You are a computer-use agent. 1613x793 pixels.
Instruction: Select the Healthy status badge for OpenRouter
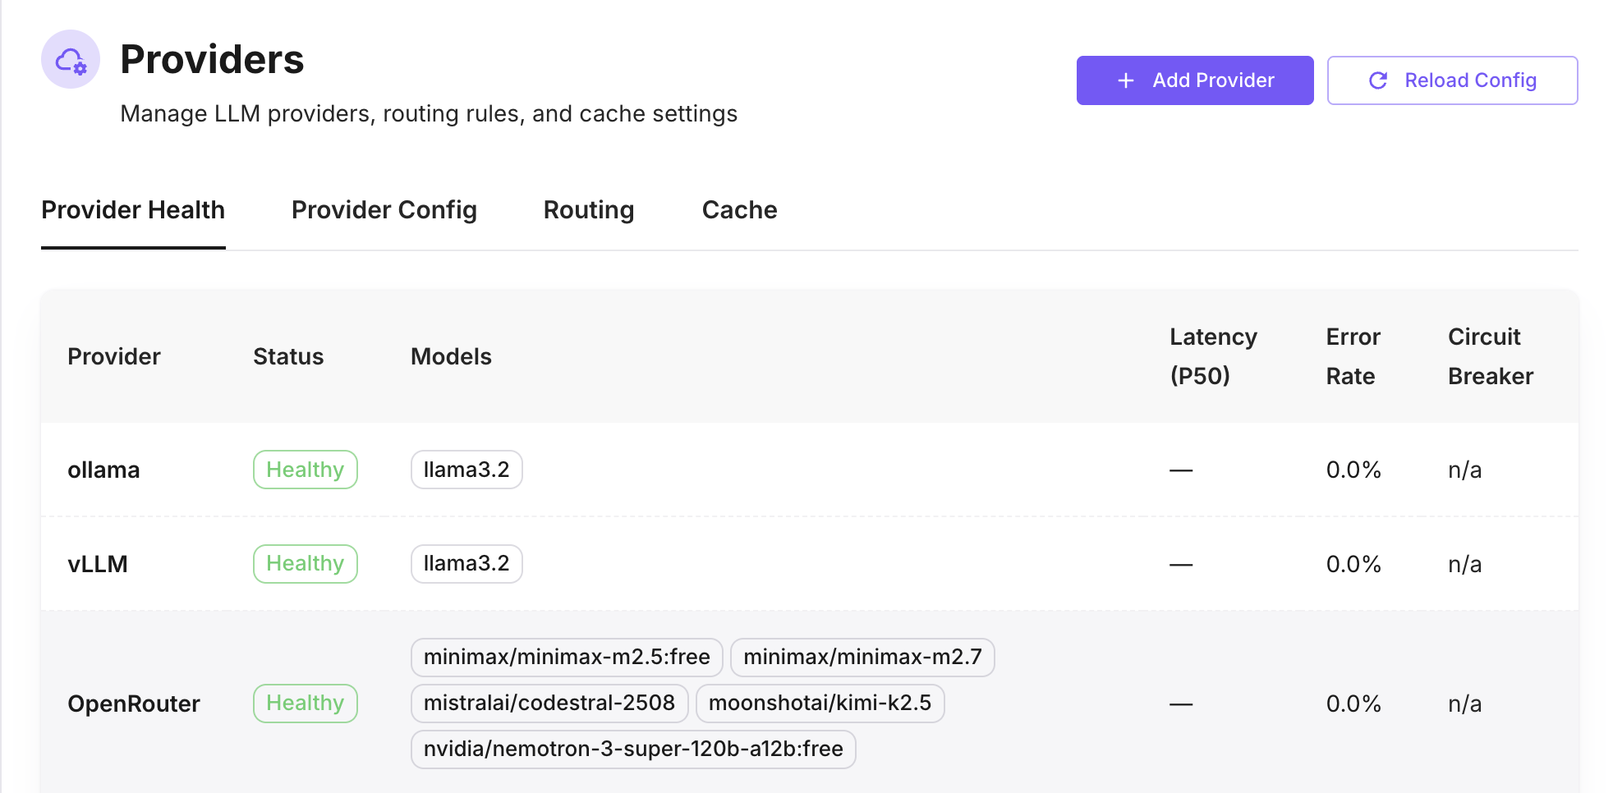305,703
